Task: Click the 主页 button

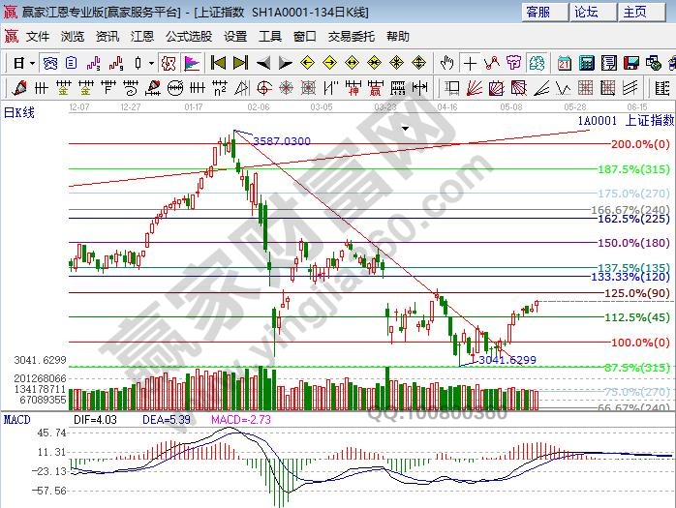Action: [635, 12]
